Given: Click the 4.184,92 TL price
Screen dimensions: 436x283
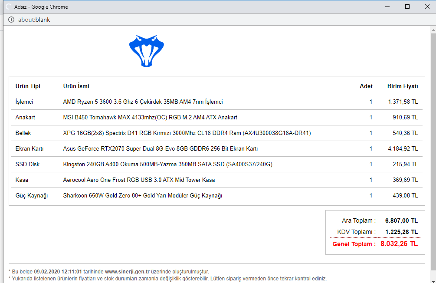Looking at the screenshot, I should pyautogui.click(x=403, y=148).
